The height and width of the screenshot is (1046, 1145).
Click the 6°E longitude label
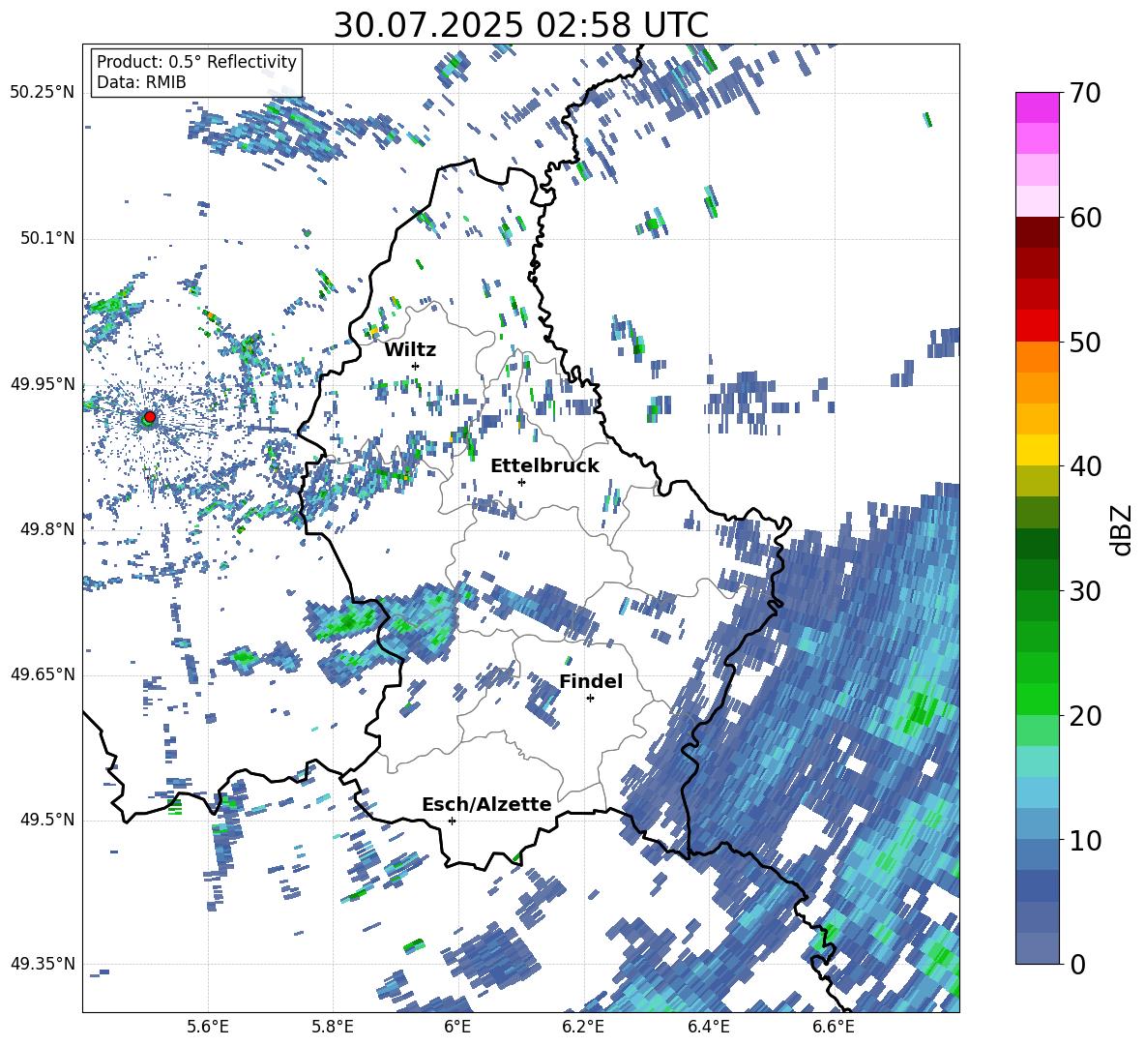tap(457, 1028)
